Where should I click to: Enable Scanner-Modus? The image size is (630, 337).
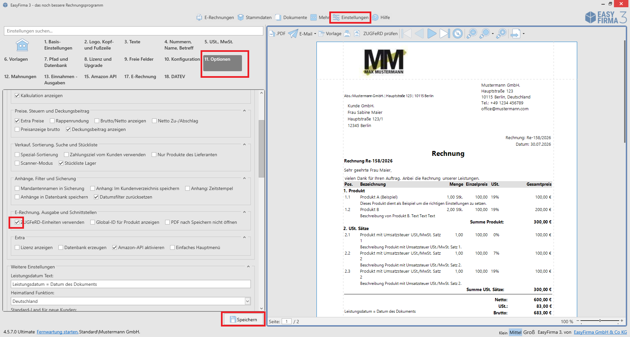pos(17,163)
